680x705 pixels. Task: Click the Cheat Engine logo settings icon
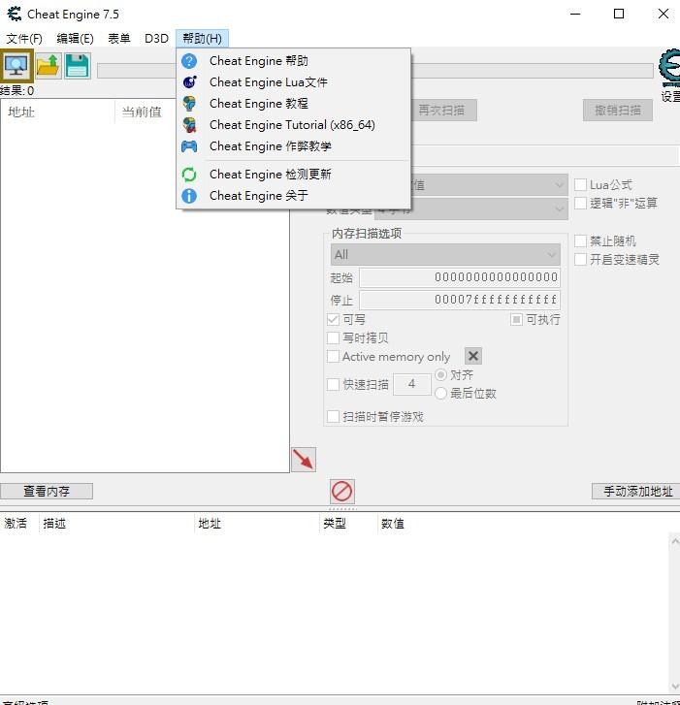tap(669, 68)
